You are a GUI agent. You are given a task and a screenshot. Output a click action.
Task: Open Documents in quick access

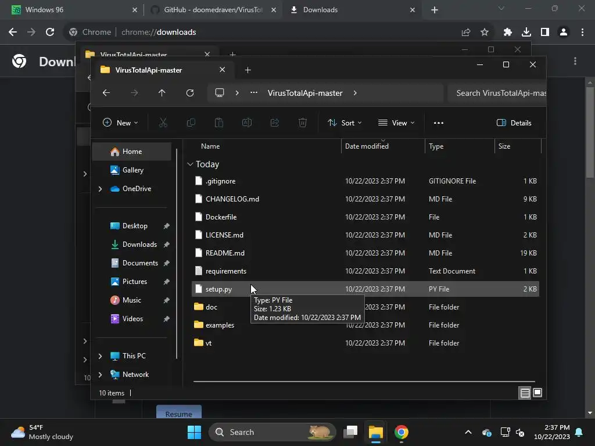pyautogui.click(x=132, y=263)
